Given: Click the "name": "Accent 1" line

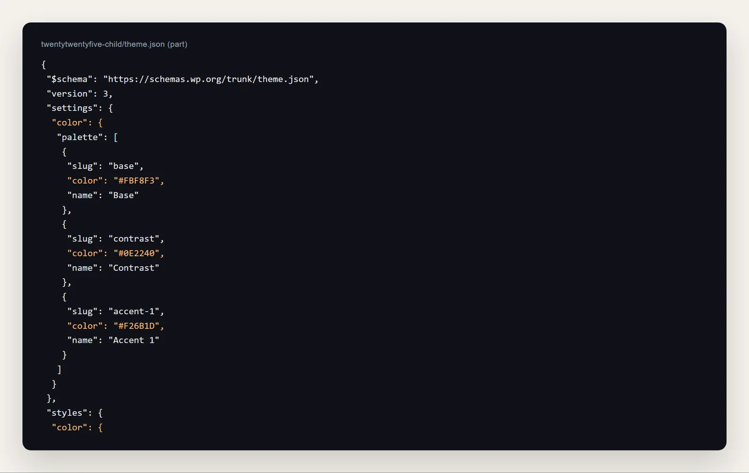Looking at the screenshot, I should point(113,340).
